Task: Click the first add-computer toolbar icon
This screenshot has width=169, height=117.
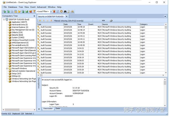Action: (x=5, y=12)
